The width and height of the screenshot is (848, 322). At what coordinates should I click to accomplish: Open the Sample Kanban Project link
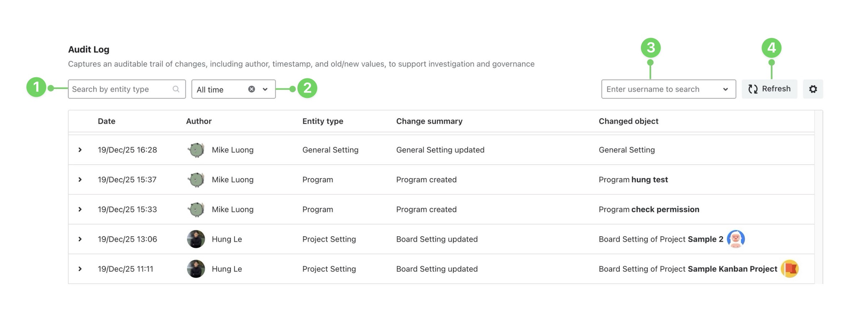click(x=732, y=269)
